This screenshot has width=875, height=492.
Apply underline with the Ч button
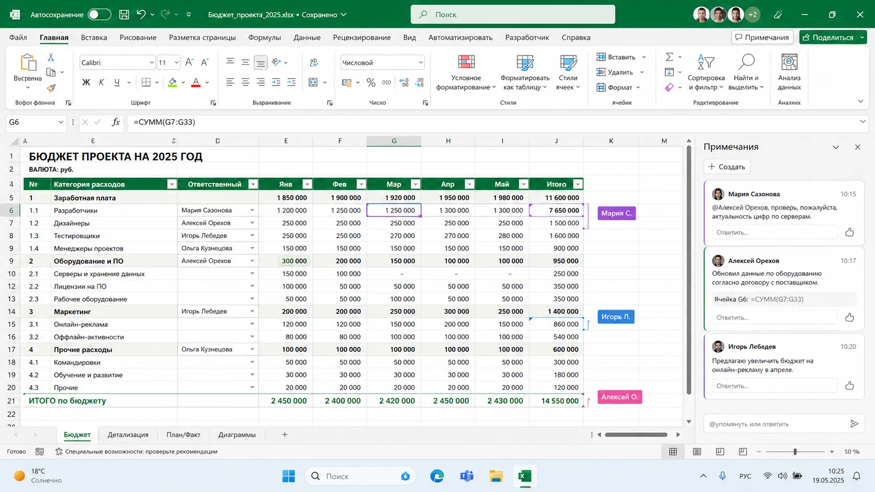(x=117, y=82)
